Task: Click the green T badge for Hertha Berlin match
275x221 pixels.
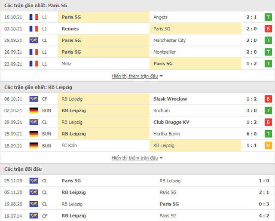Action: [268, 134]
